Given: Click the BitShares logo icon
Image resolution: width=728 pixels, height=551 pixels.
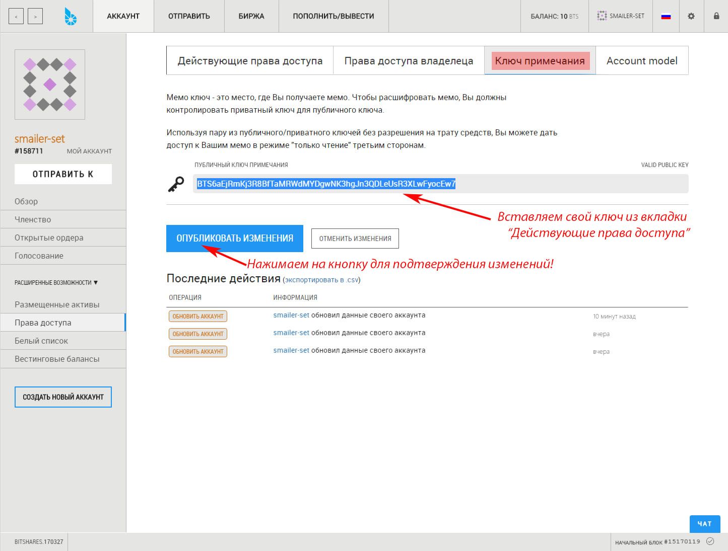Looking at the screenshot, I should pos(71,16).
